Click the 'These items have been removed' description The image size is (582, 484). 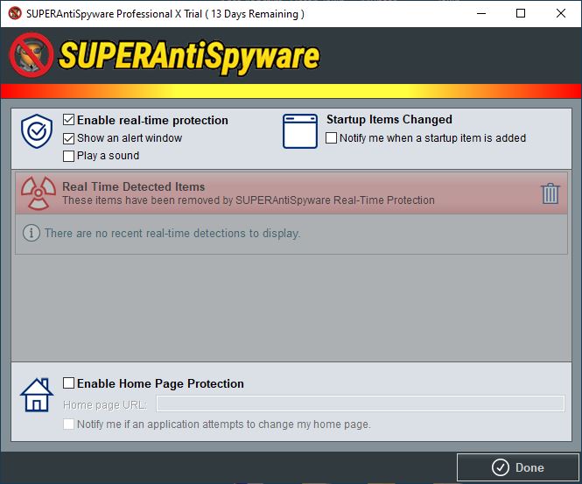point(249,200)
